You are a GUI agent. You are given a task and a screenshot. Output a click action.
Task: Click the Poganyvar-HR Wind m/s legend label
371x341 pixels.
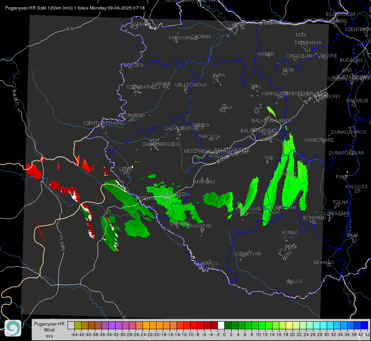coord(49,330)
